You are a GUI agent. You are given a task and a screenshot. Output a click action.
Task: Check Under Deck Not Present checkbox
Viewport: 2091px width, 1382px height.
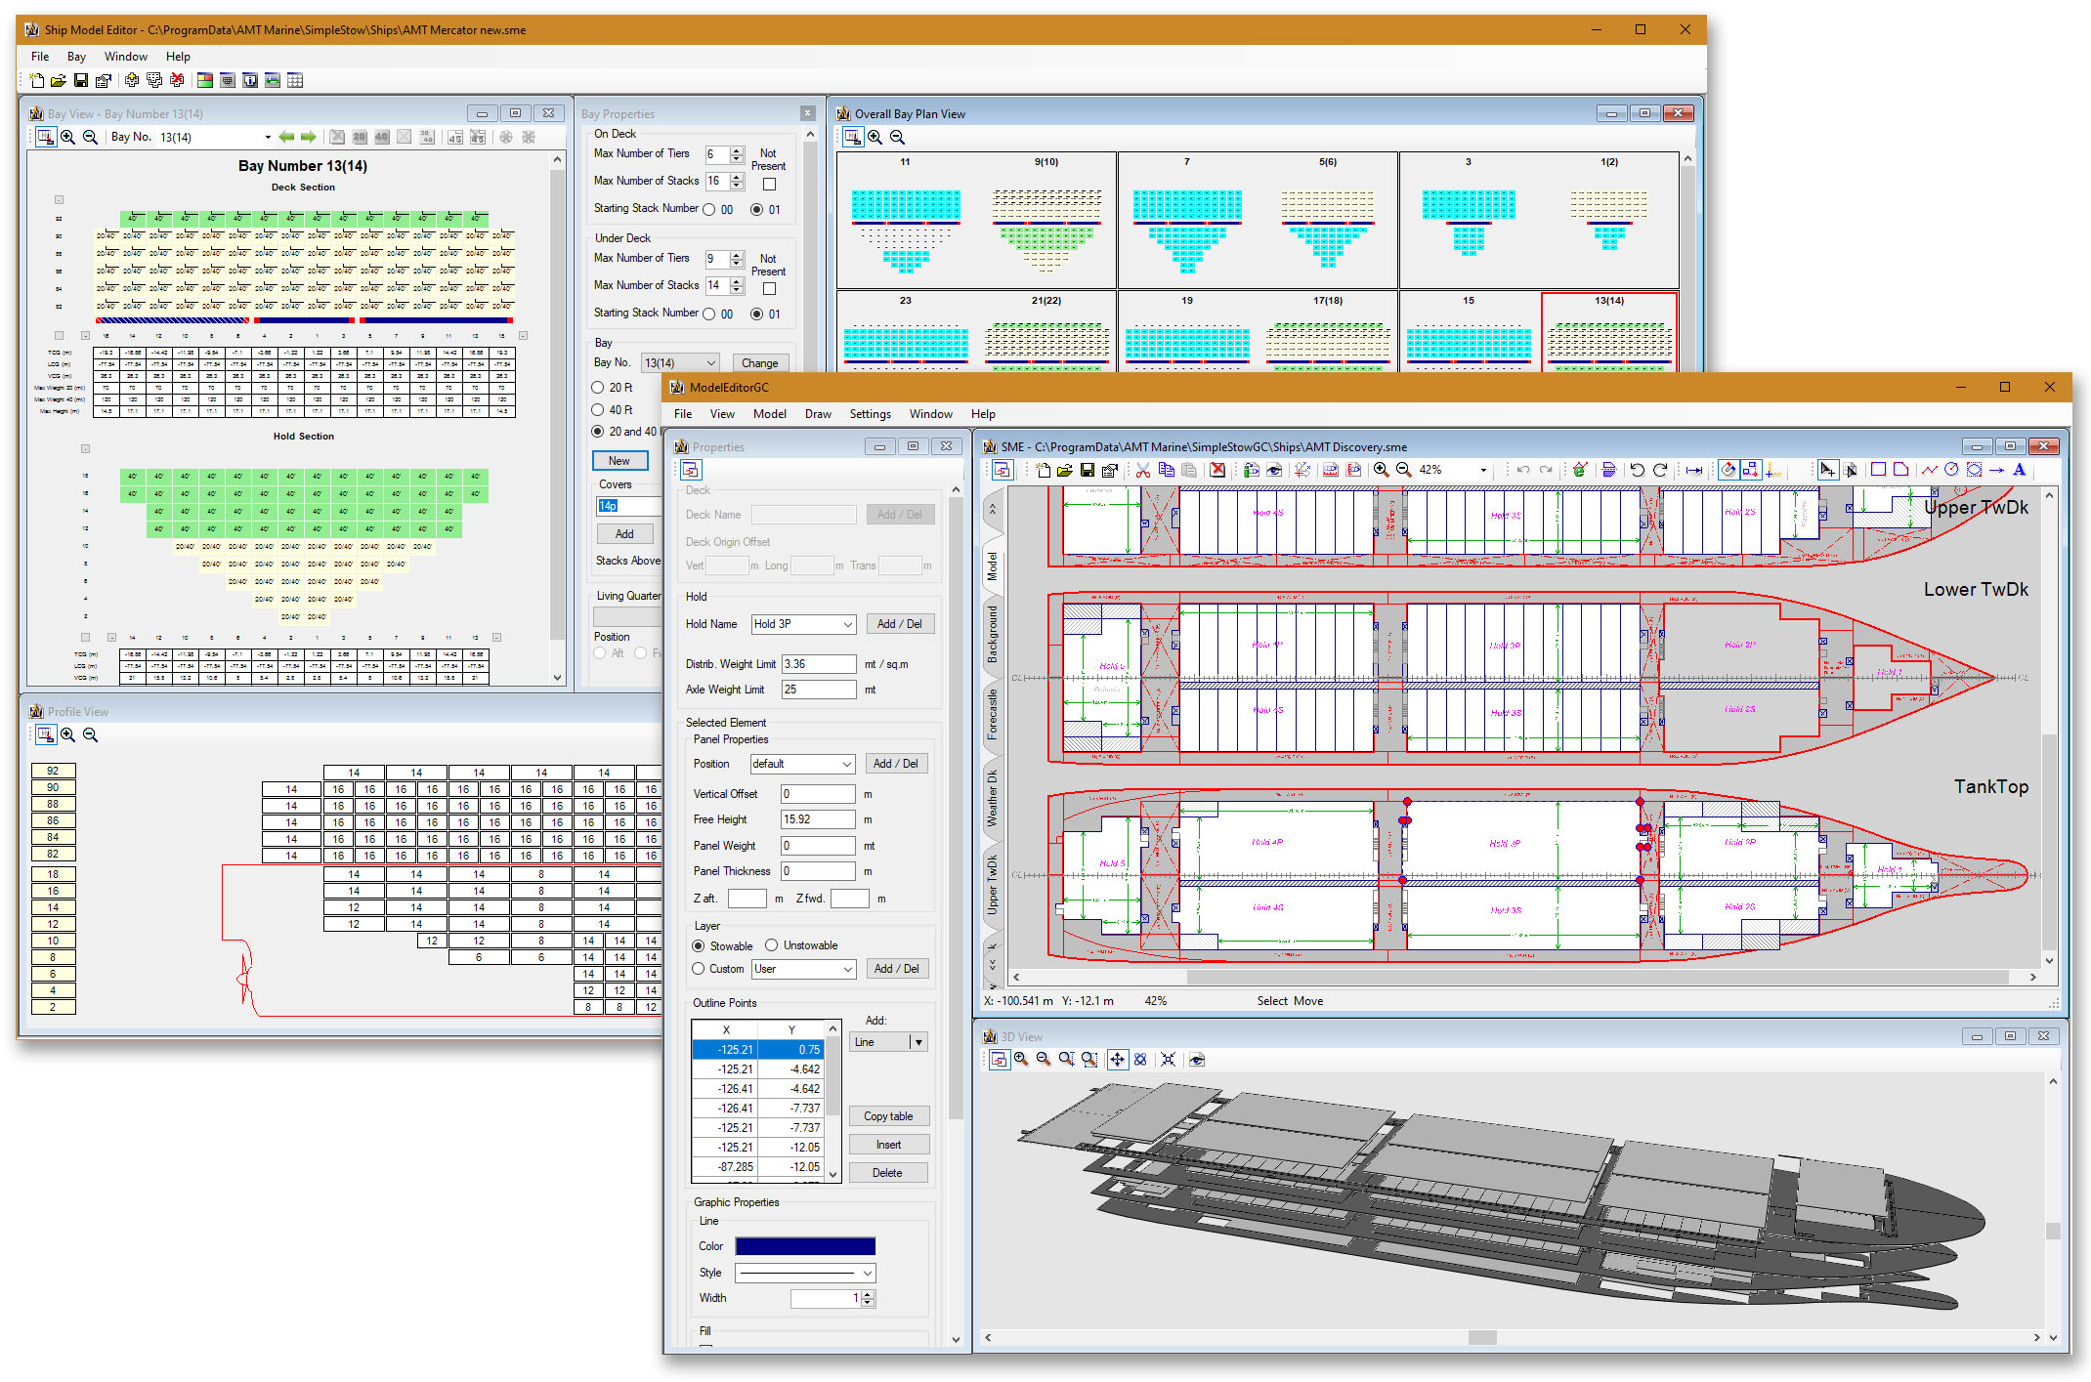(769, 288)
